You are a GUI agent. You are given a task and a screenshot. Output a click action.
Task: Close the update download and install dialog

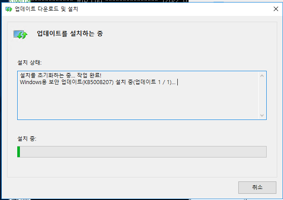(275, 9)
